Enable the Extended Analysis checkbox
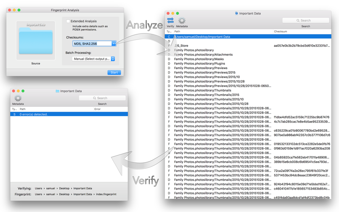 tap(68, 21)
